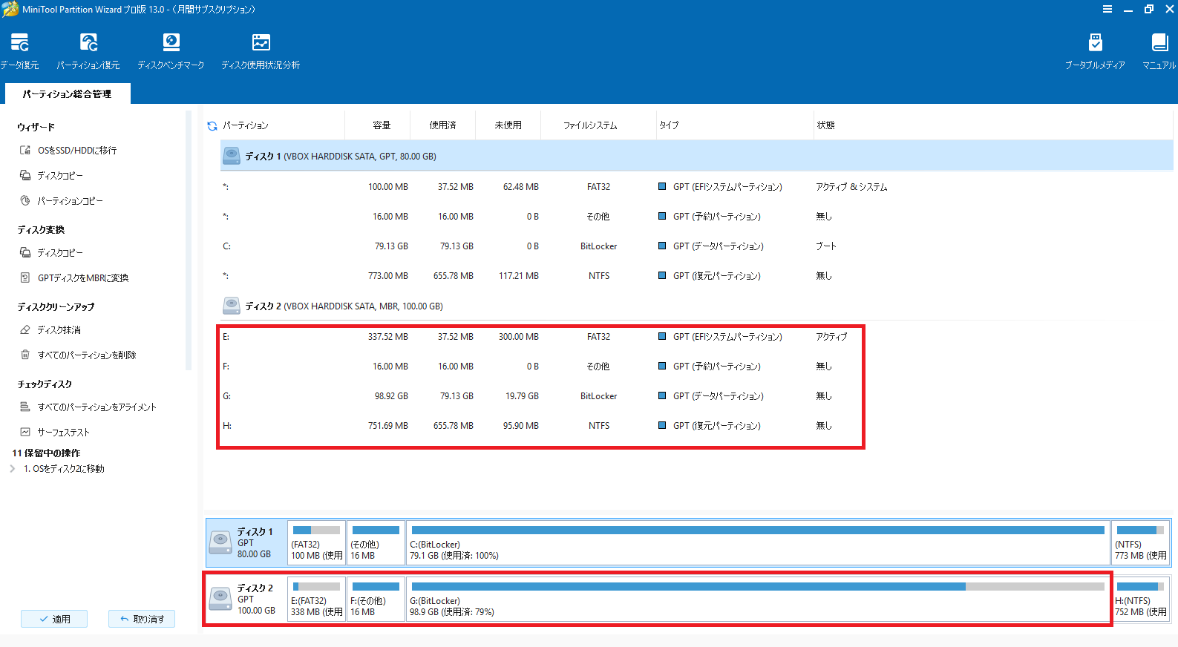Image resolution: width=1178 pixels, height=647 pixels.
Task: Click the OSをSSD/HDDに移行 link
Action: pyautogui.click(x=77, y=150)
